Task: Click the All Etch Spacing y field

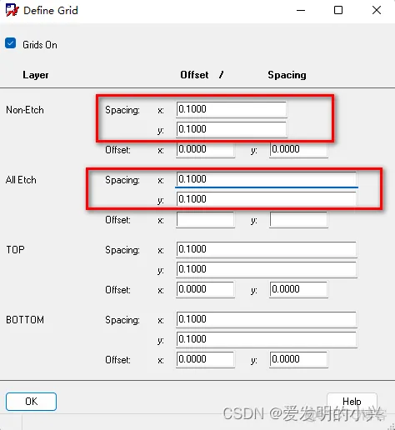Action: coord(267,199)
